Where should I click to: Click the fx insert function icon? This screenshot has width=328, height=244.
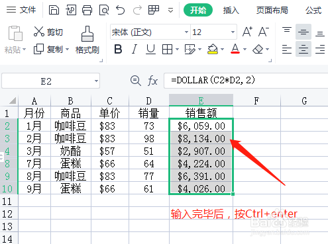[152, 81]
